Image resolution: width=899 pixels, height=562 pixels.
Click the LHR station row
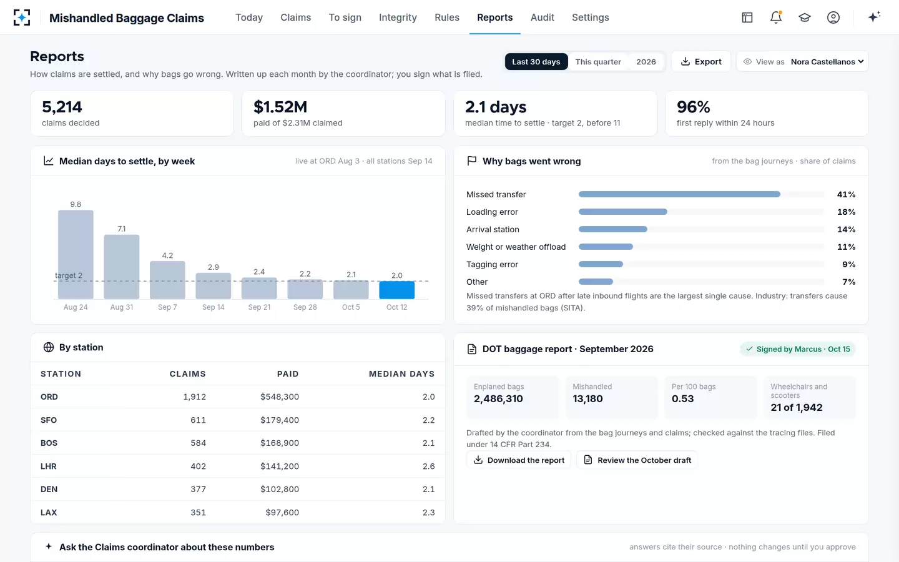[x=238, y=466]
